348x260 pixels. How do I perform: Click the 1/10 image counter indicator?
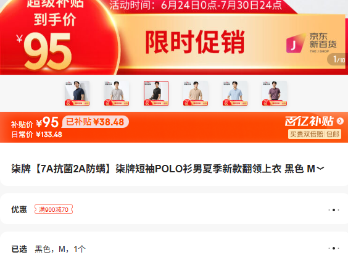[338, 59]
